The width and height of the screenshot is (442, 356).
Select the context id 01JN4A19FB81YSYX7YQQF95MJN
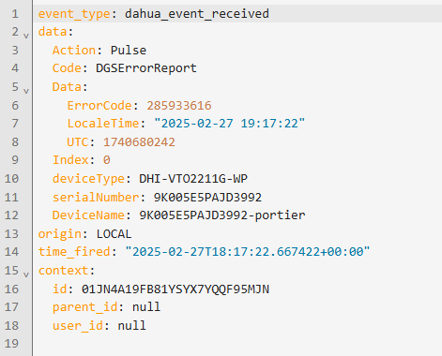(x=175, y=289)
